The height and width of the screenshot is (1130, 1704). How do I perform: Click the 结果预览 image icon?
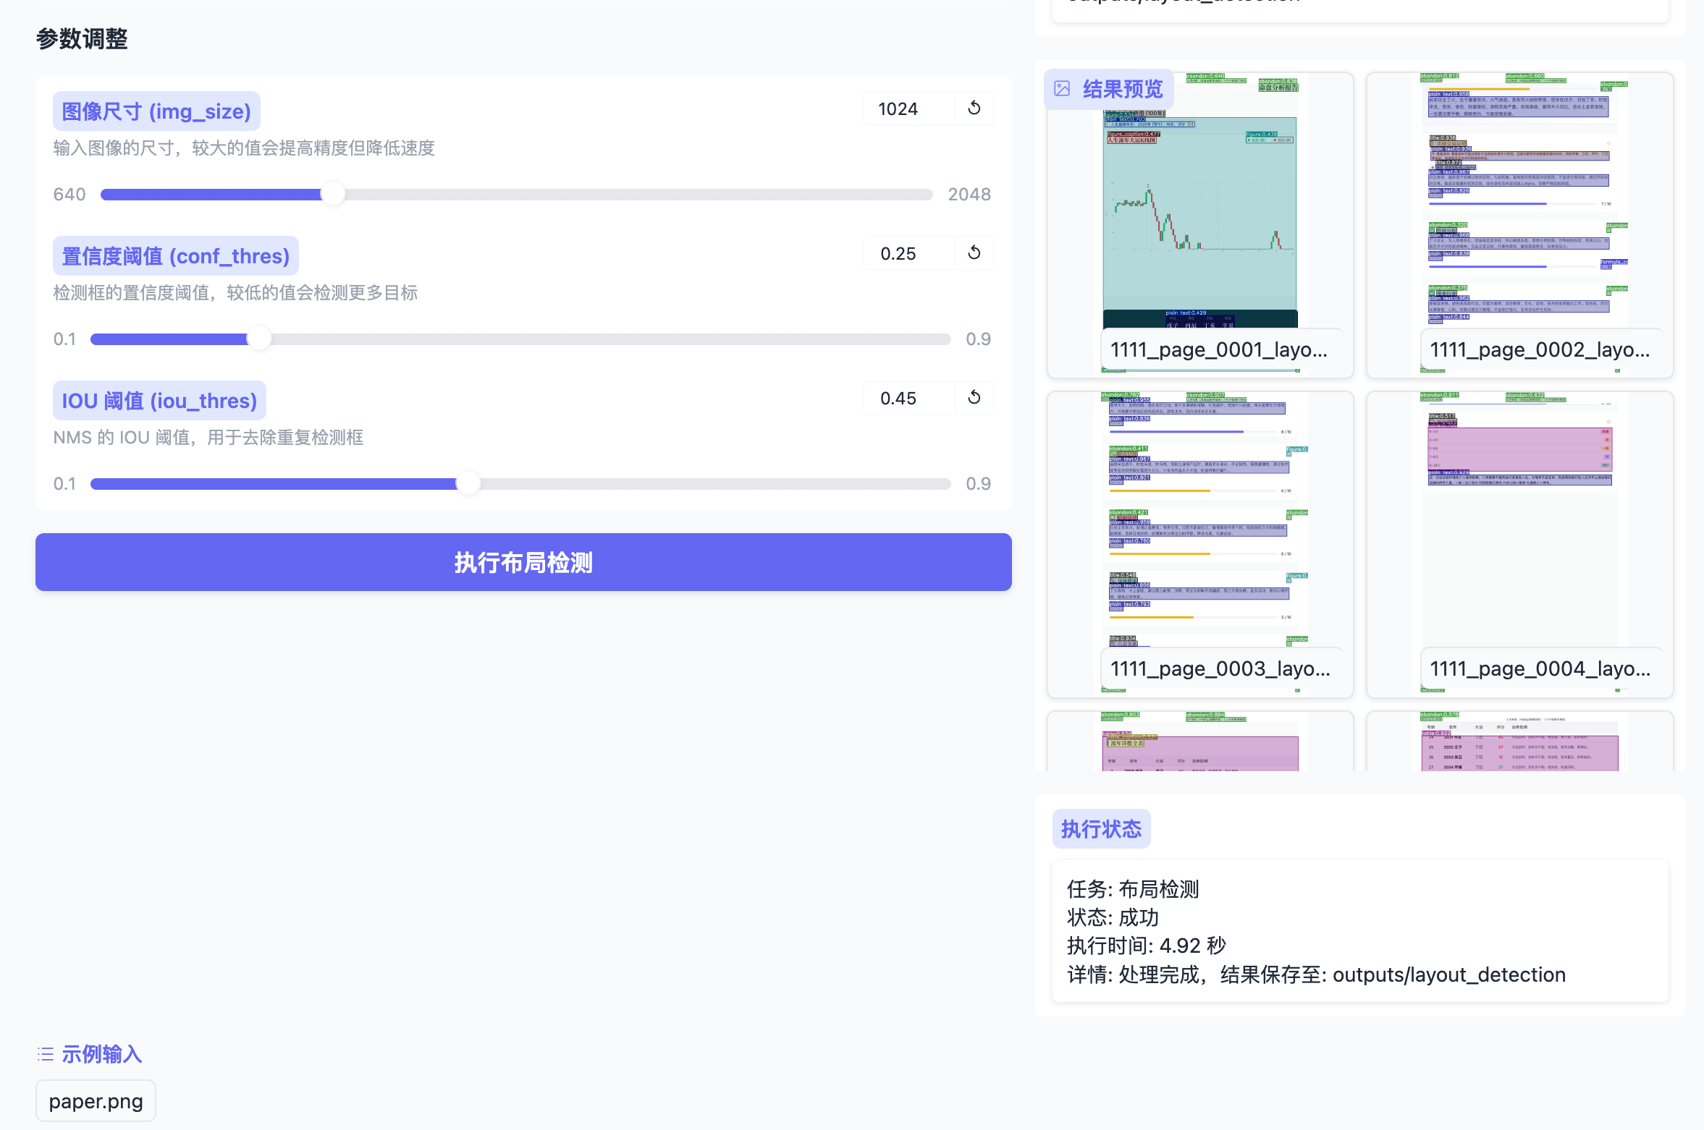pyautogui.click(x=1062, y=88)
